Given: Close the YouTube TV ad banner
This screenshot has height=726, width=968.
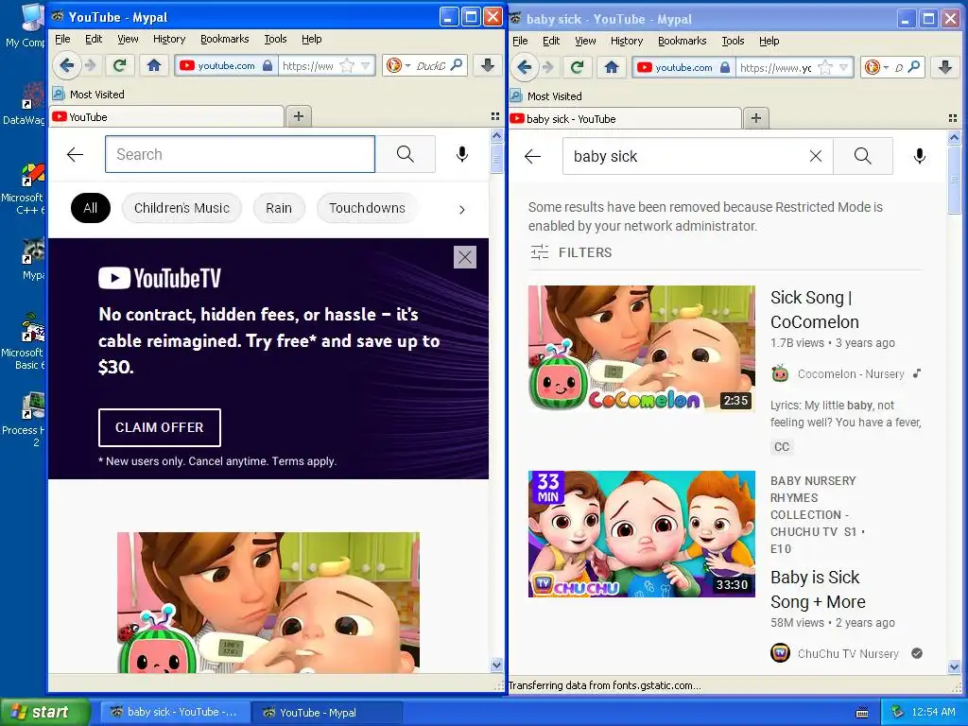Looking at the screenshot, I should [x=465, y=257].
